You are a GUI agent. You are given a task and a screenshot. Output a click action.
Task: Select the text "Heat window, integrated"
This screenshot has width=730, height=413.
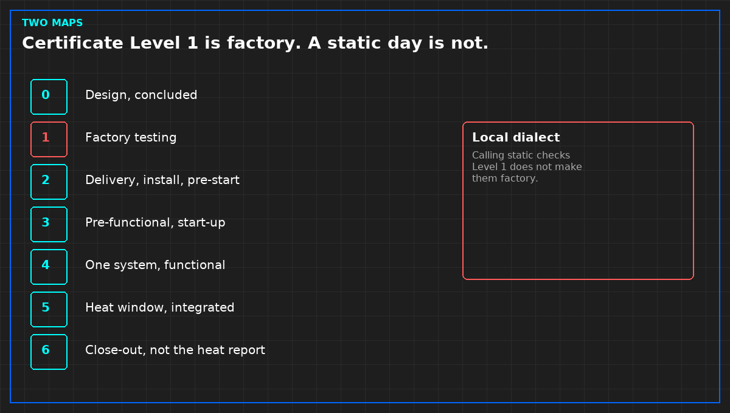tap(160, 308)
